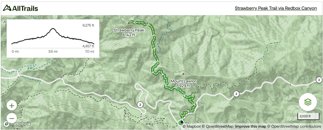Select the trailhead start marker
Viewport: 323px width, 130px height.
coord(181,123)
